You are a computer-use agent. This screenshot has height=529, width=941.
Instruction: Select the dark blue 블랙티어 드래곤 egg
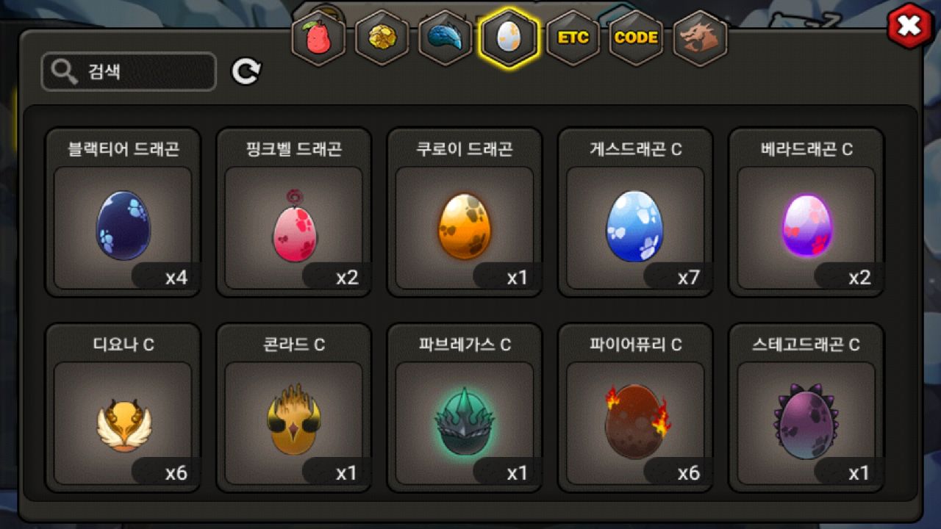tap(123, 213)
